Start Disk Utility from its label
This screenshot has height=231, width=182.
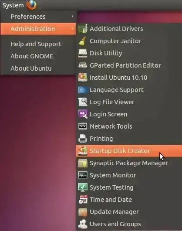[x=106, y=53]
